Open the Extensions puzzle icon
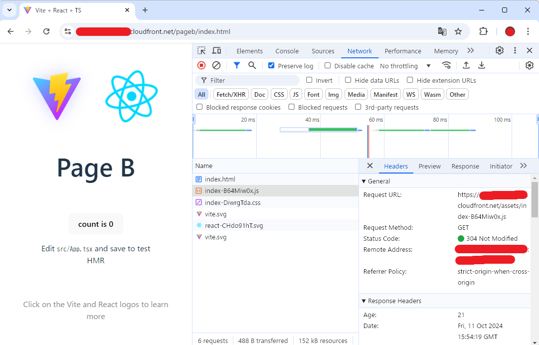539x345 pixels. coord(483,31)
